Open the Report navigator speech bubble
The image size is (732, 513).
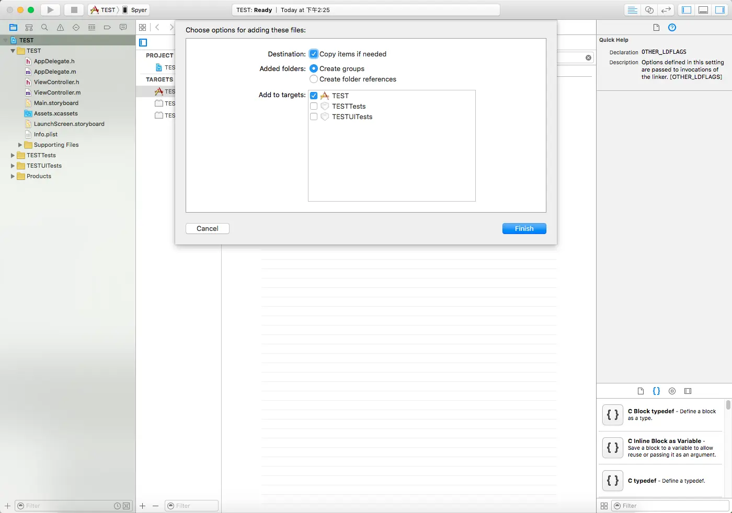tap(123, 27)
